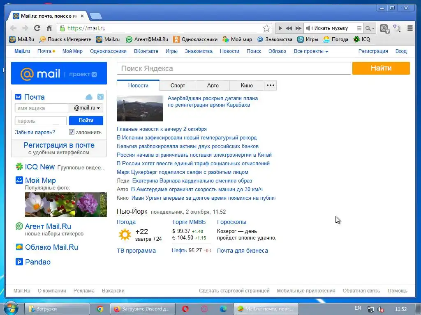Click the calendar icon in Почта panel
This screenshot has width=421, height=315.
tap(100, 97)
